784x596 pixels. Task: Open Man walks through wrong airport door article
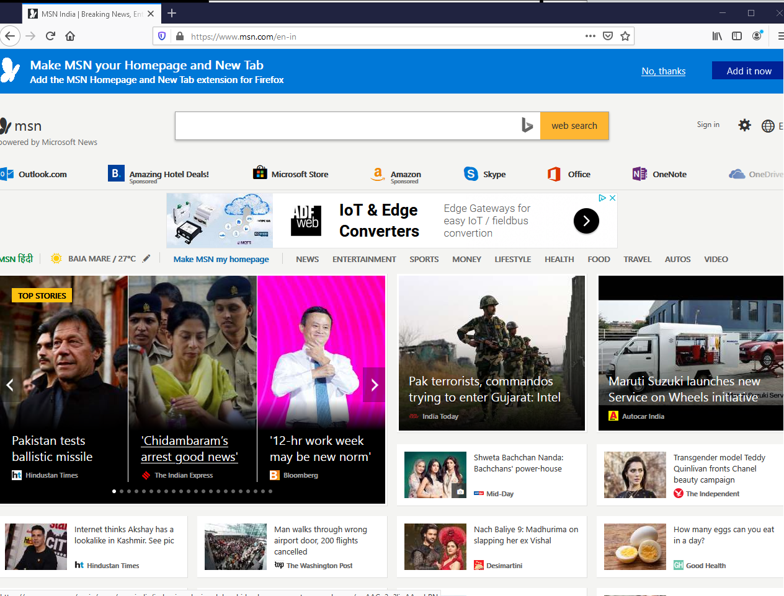(x=292, y=546)
